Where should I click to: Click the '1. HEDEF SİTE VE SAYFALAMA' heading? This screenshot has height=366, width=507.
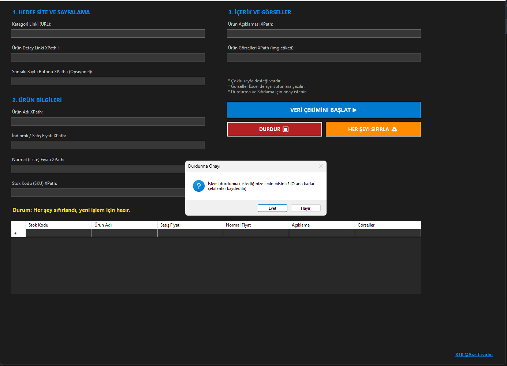click(51, 12)
